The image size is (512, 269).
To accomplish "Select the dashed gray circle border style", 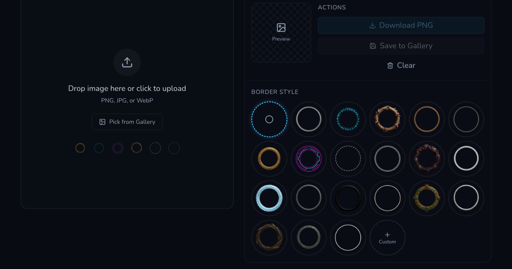I will [x=348, y=158].
